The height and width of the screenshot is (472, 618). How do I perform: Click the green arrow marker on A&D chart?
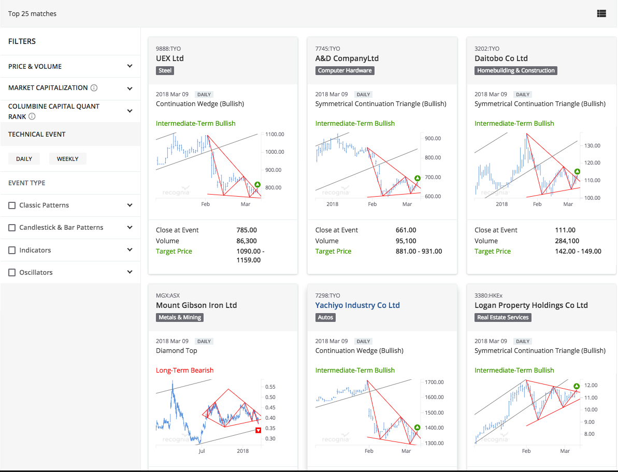[x=417, y=178]
